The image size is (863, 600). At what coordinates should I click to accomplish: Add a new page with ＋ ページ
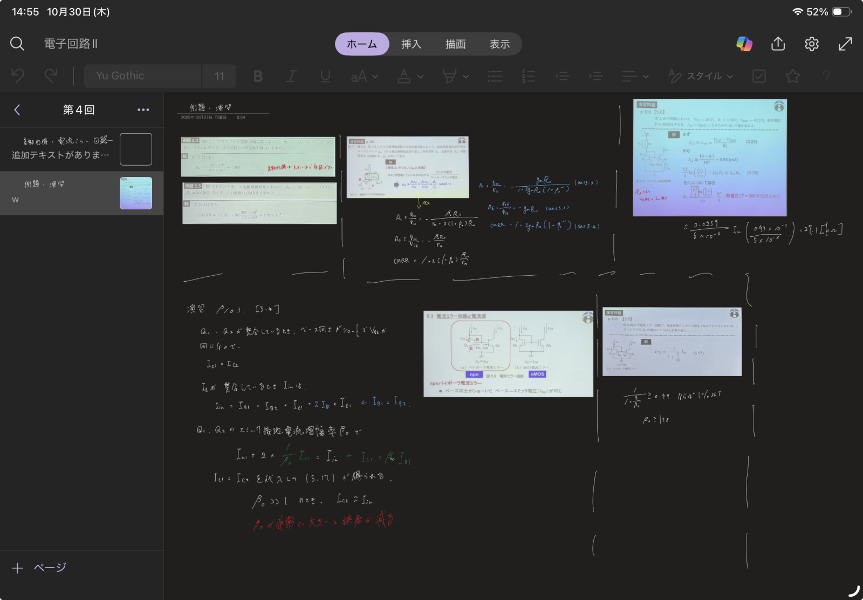click(39, 568)
